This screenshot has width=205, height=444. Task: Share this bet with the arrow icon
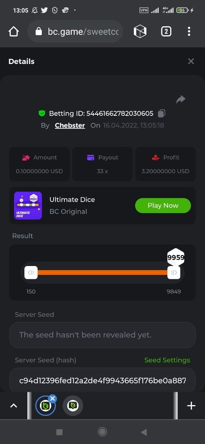coord(181,99)
